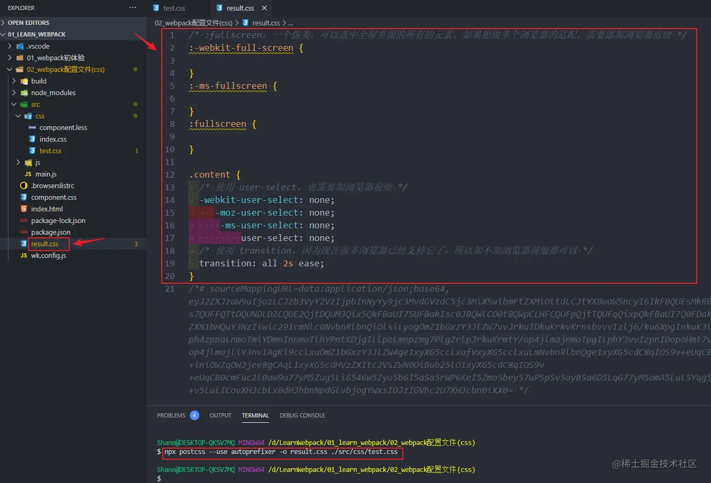
Task: Open component.less via its file icon
Action: pos(32,127)
